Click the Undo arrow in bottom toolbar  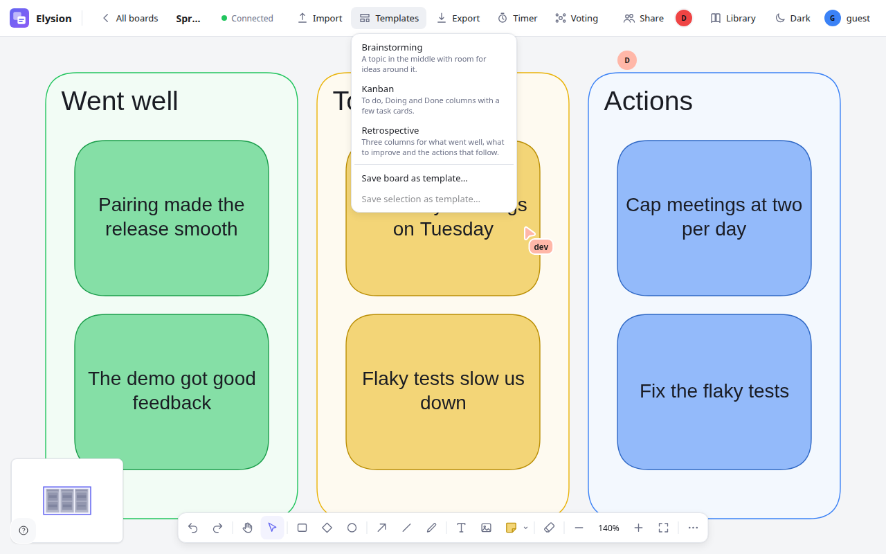pos(192,528)
